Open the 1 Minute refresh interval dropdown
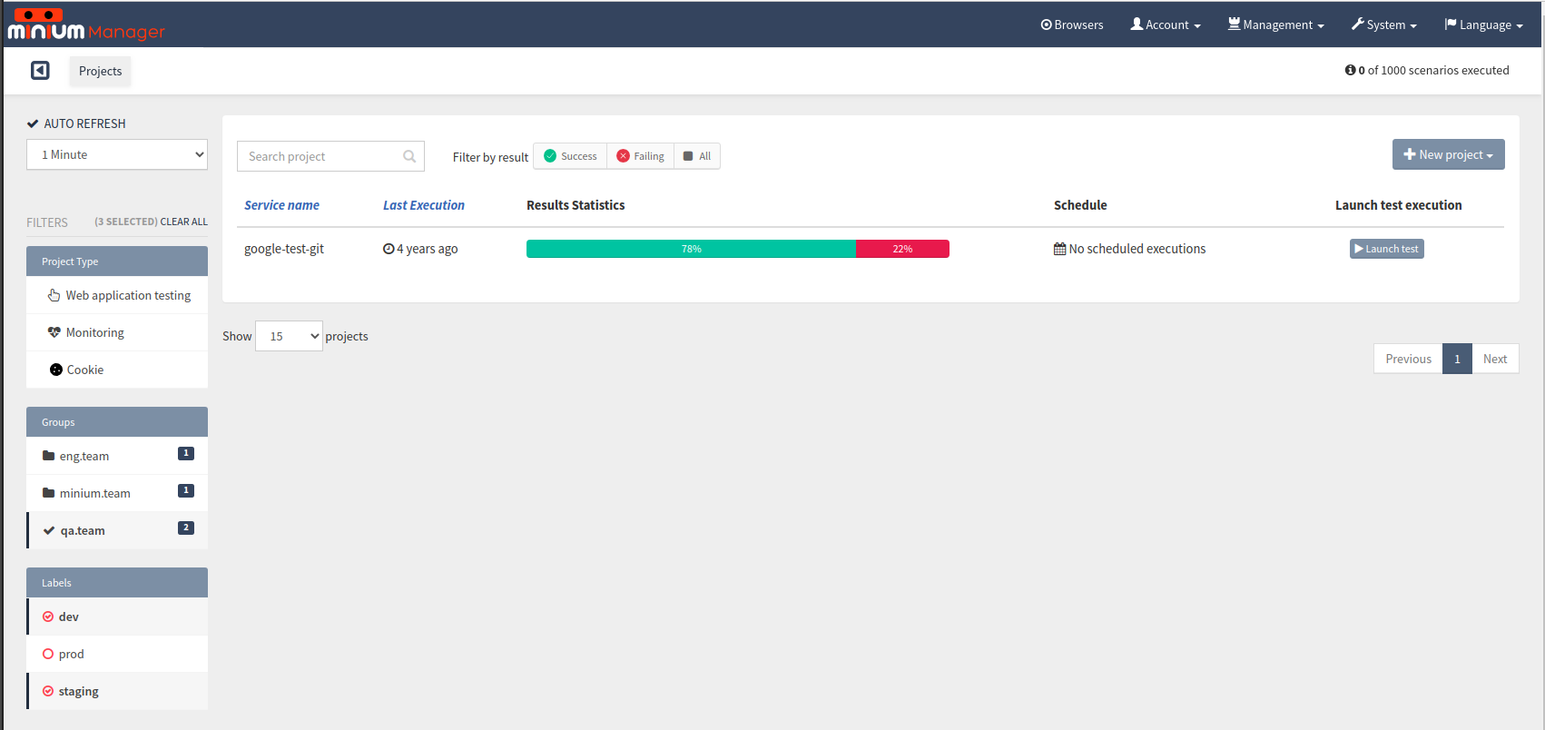 (x=117, y=154)
